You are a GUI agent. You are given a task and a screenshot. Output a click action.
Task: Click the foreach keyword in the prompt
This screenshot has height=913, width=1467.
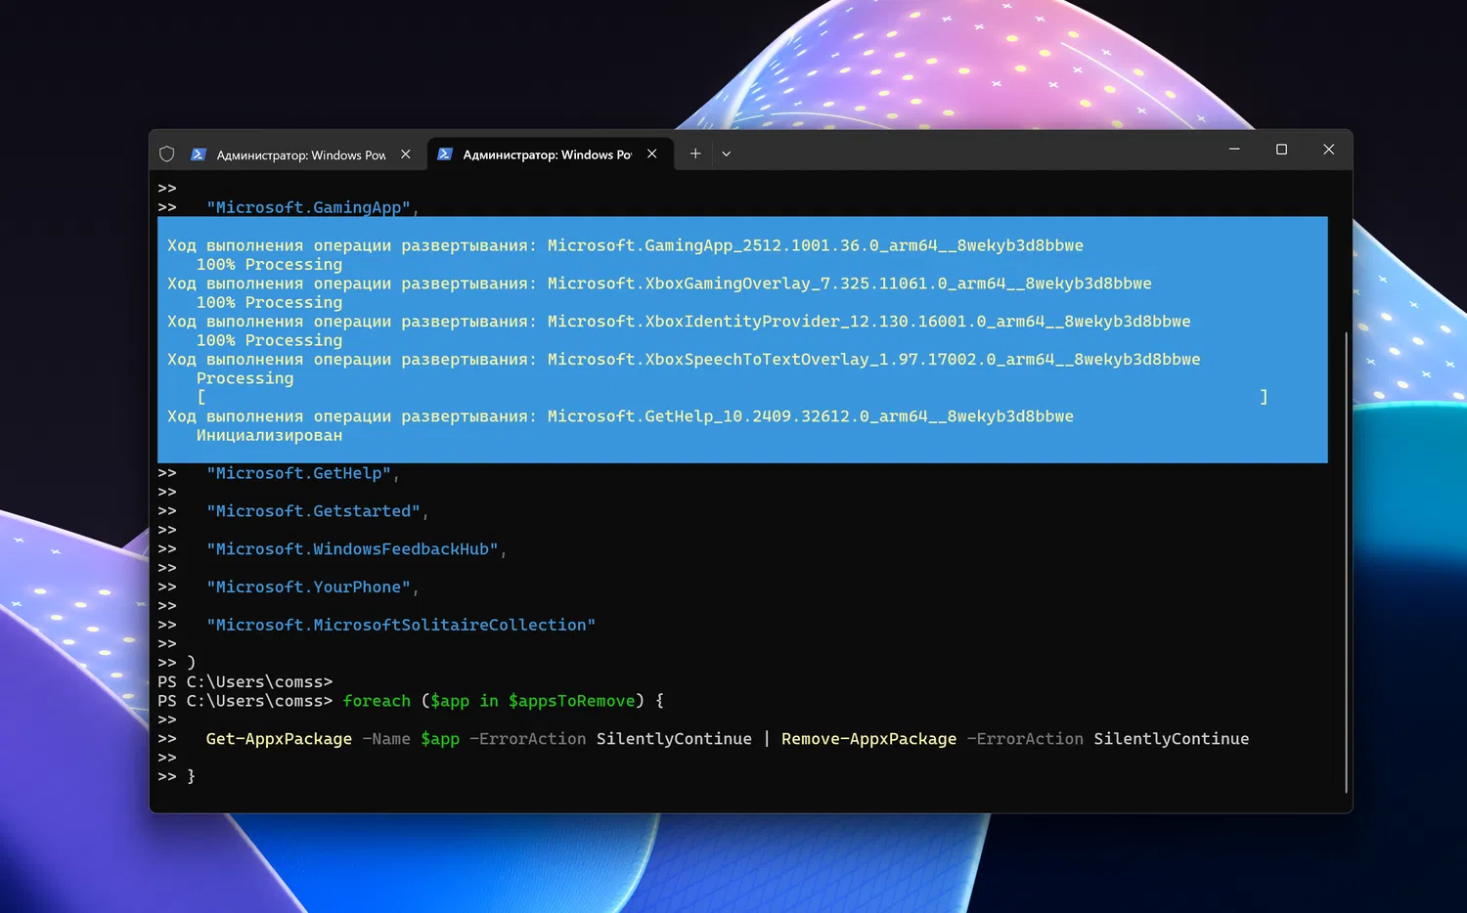click(x=377, y=701)
